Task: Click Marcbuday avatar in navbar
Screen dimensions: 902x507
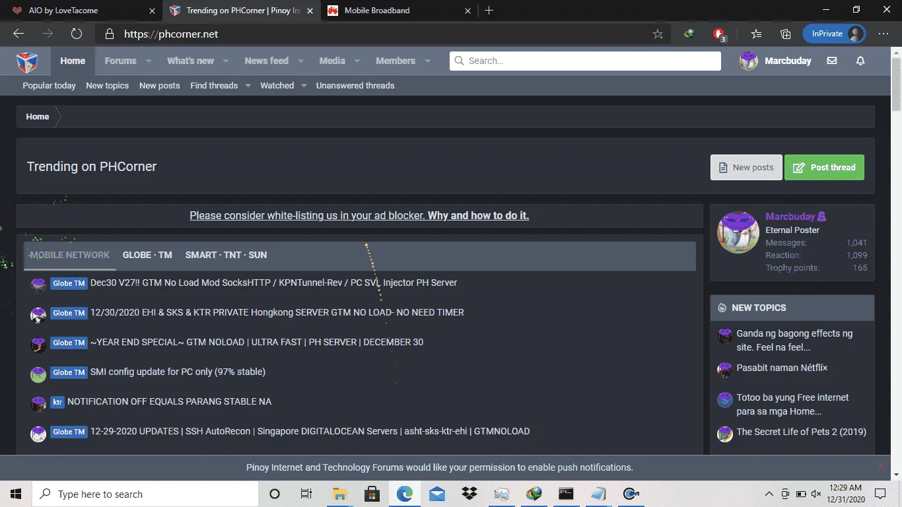Action: [748, 61]
